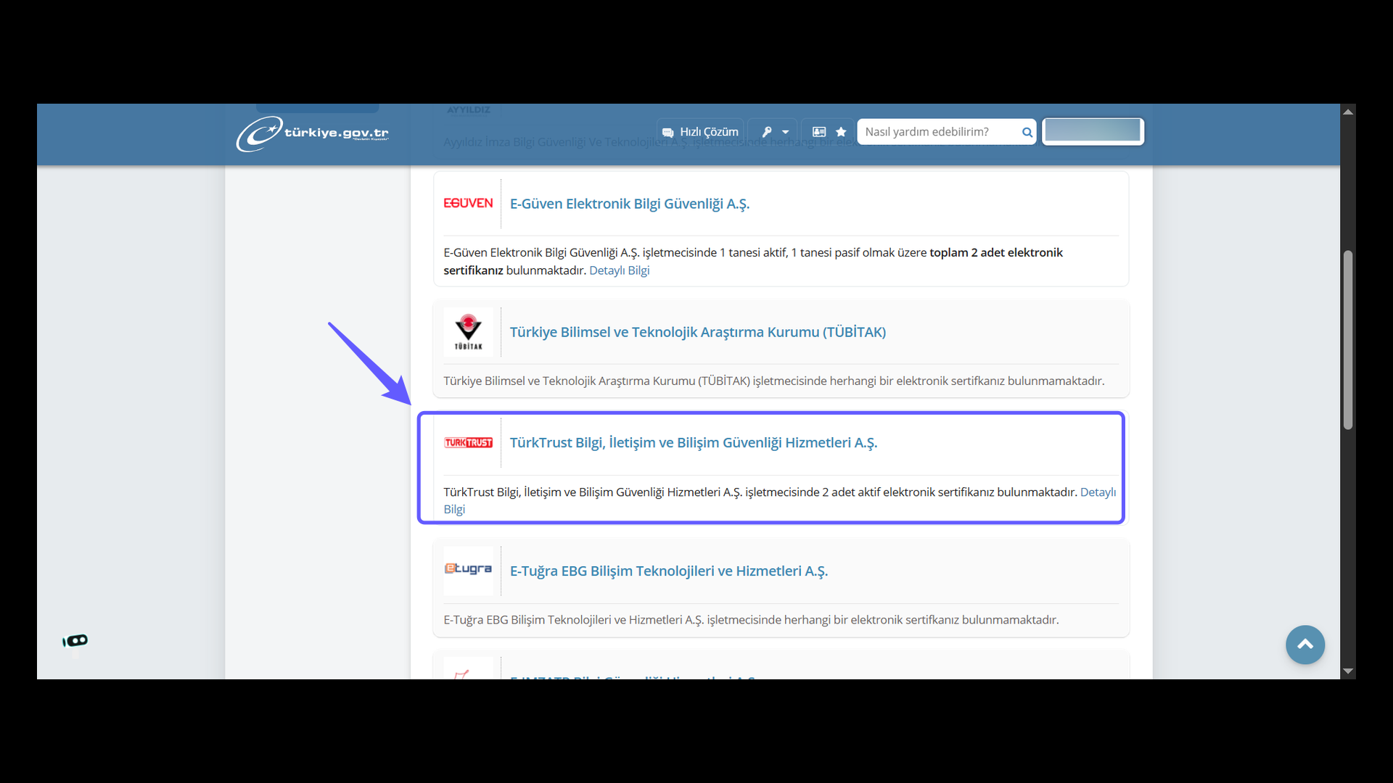The height and width of the screenshot is (783, 1393).
Task: Click the TürkTrust logo image
Action: 468,443
